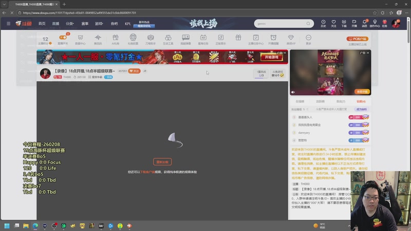Open 消息 notifications bell
411x231 pixels.
(x=364, y=23)
